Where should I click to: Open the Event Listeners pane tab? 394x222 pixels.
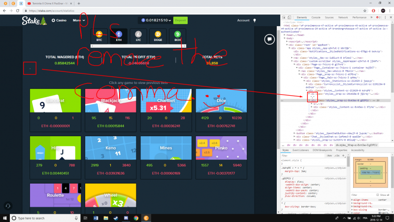pos(300,150)
